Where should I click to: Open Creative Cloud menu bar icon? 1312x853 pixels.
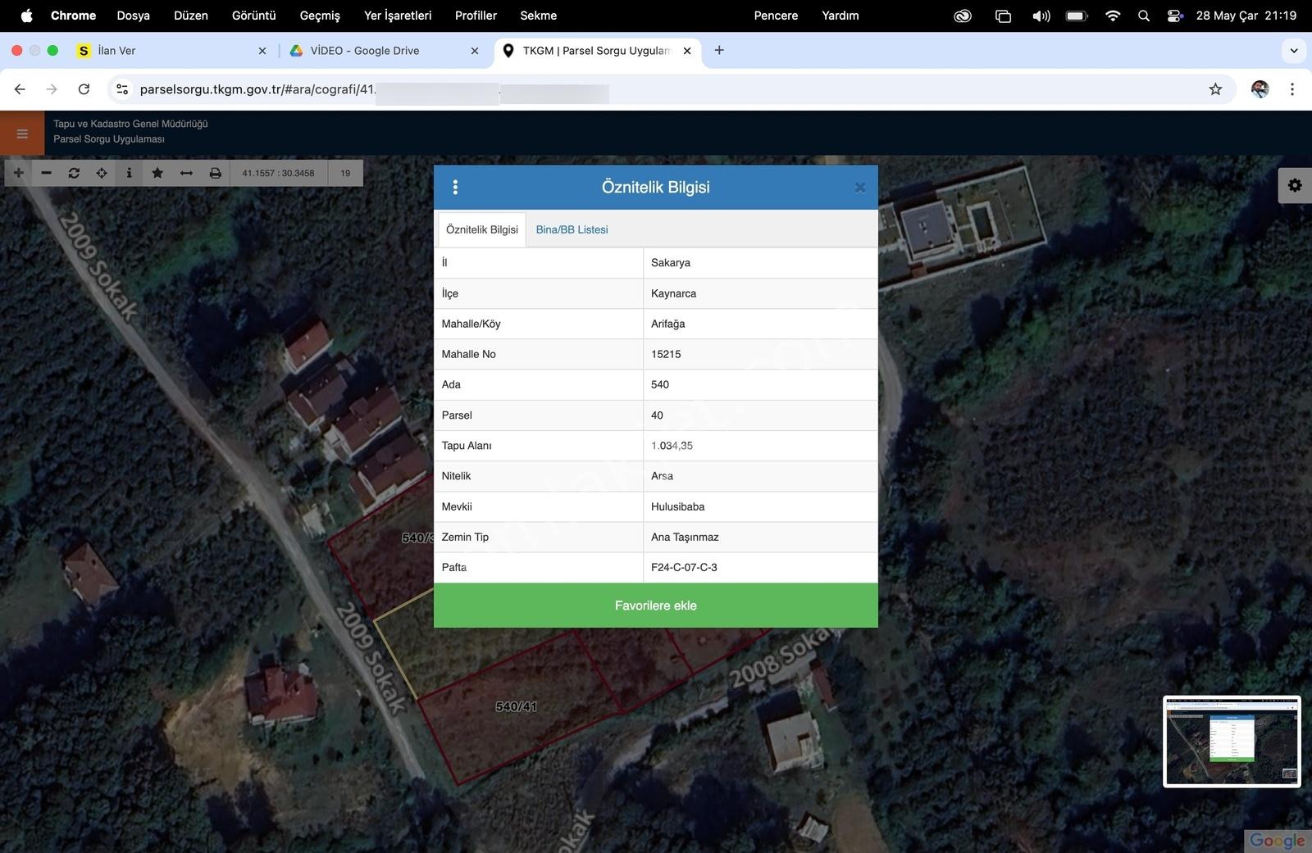963,16
